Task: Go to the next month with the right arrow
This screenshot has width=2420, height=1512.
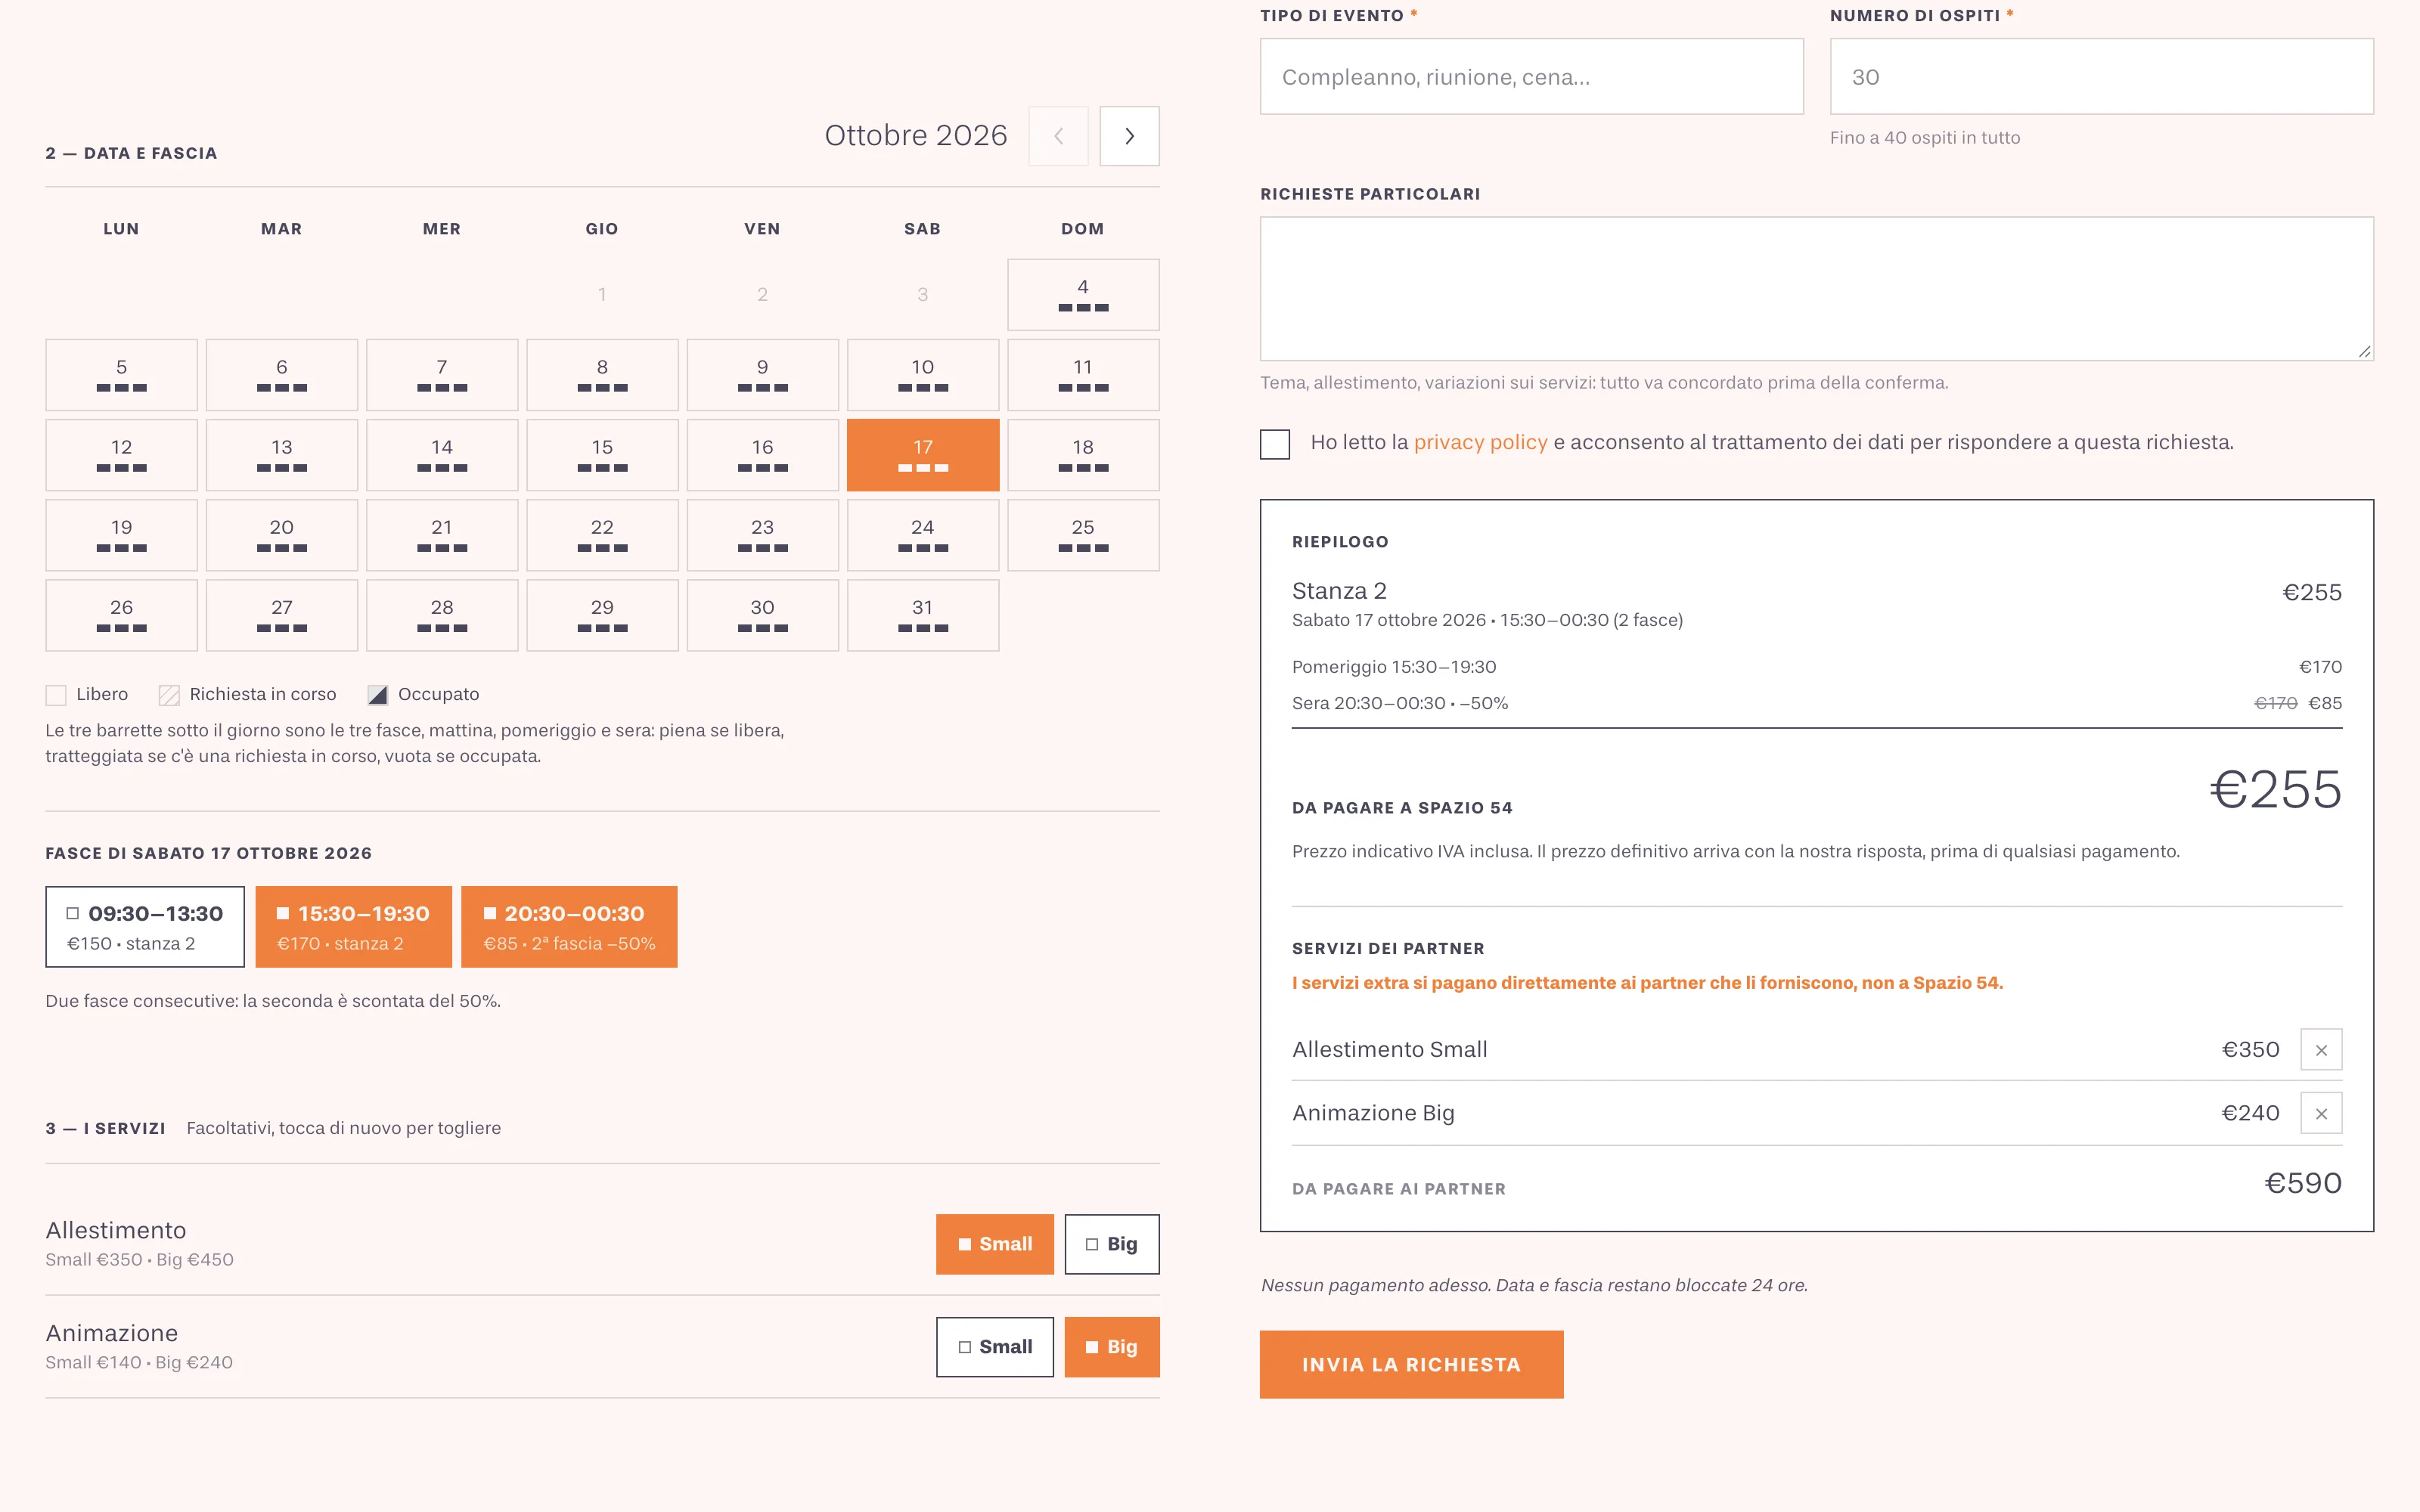Action: (1129, 136)
